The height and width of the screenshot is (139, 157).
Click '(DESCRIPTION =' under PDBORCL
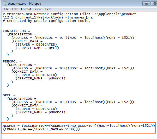22,65
